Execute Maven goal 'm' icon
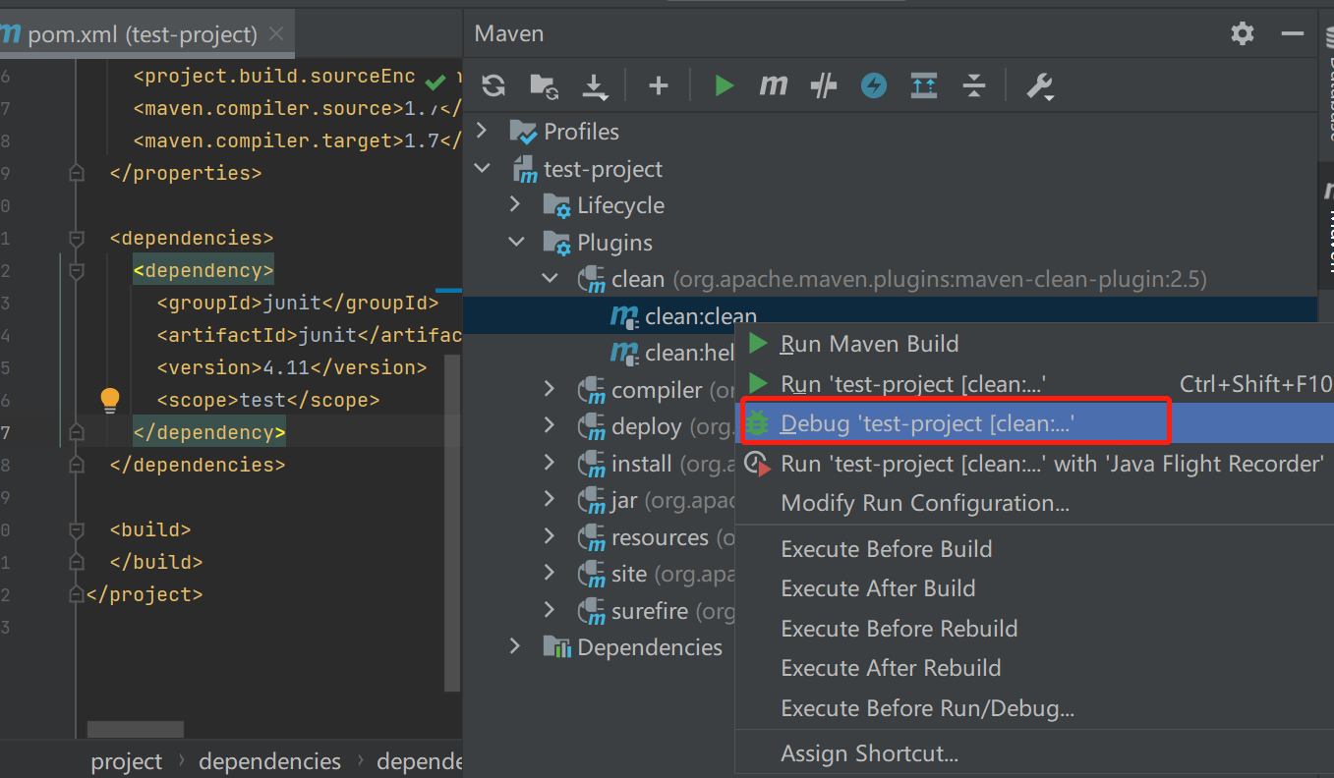Screen dimensions: 1334x778 pyautogui.click(x=774, y=86)
